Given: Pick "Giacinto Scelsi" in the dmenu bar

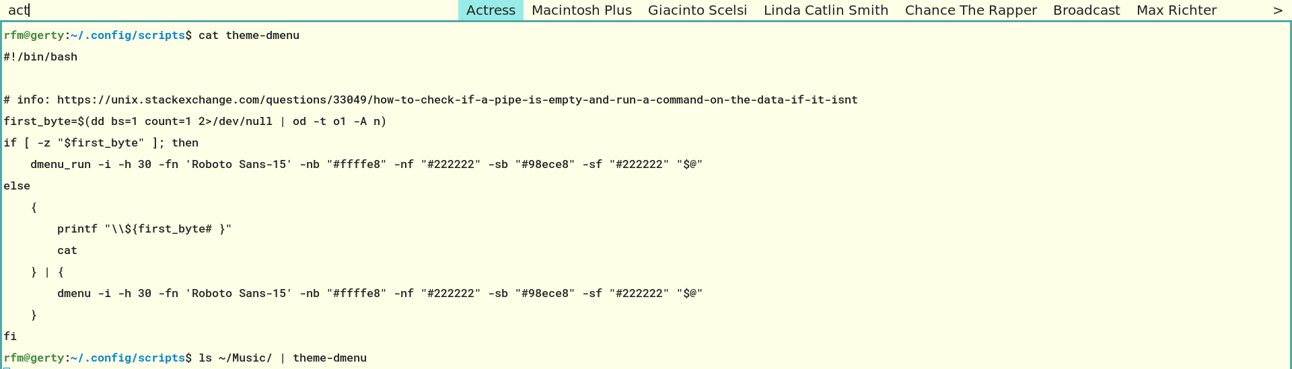Looking at the screenshot, I should point(697,10).
